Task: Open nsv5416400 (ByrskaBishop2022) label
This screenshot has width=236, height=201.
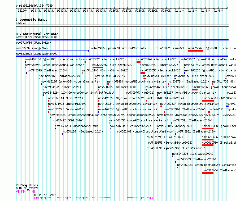Action: (x=105, y=70)
